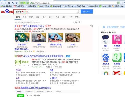Switch to the 图片 tab
125x97 pixels.
coord(51,17)
